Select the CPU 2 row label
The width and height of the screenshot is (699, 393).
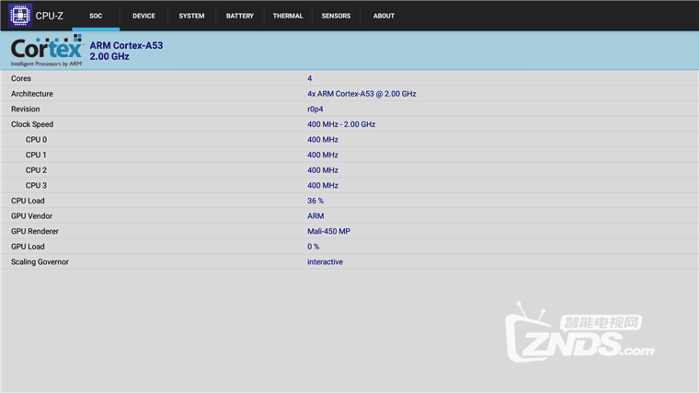coord(36,170)
